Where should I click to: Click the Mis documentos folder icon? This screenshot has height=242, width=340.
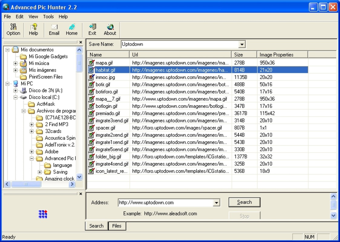15,50
